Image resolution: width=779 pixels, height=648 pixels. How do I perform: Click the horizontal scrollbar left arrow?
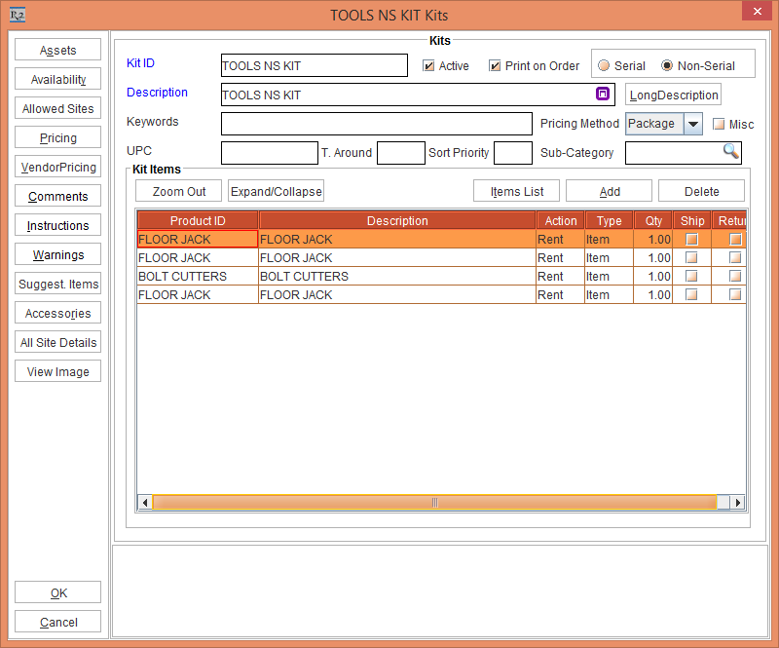(145, 502)
